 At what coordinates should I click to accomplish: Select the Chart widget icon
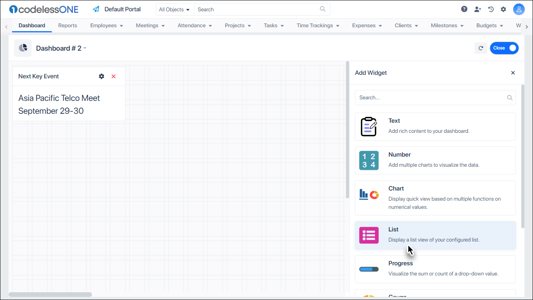point(369,193)
